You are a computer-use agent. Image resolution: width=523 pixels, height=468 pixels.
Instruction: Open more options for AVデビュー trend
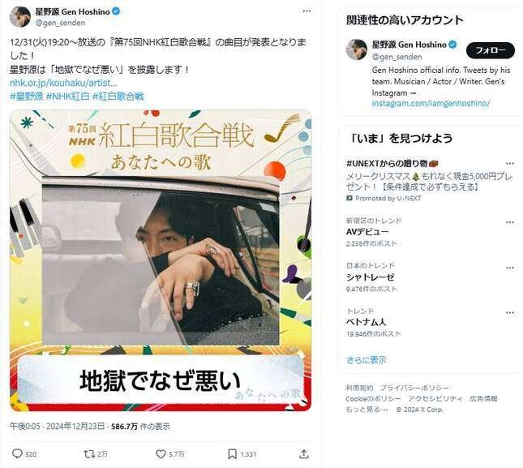click(510, 222)
